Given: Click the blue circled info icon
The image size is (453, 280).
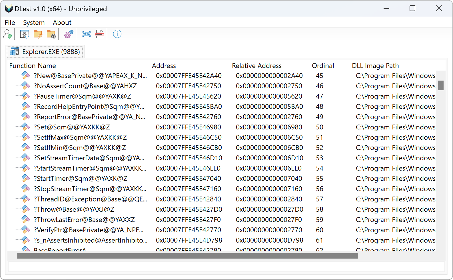Looking at the screenshot, I should pos(117,34).
